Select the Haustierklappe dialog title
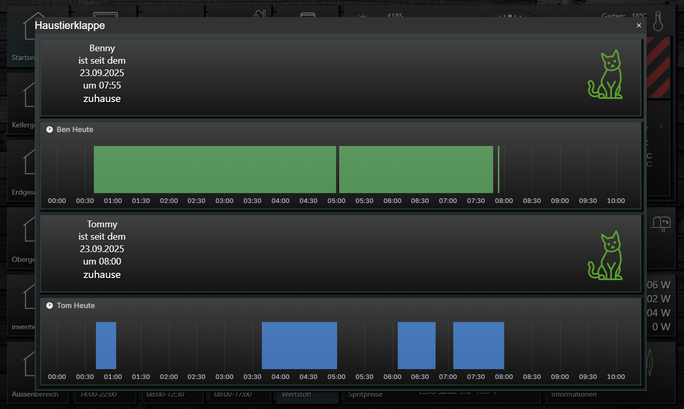The image size is (684, 409). (x=69, y=25)
